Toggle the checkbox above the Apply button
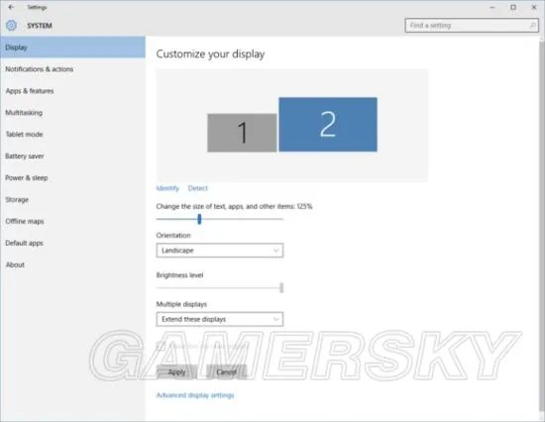This screenshot has height=422, width=545. pyautogui.click(x=161, y=346)
